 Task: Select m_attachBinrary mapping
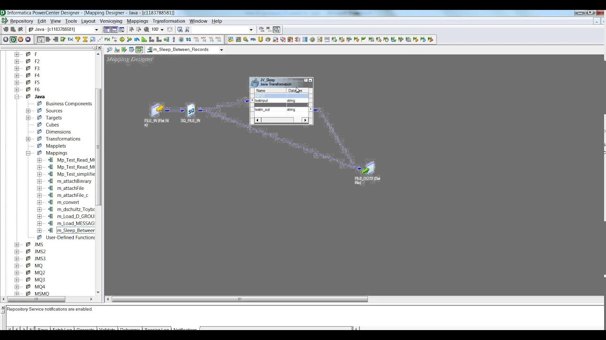click(x=74, y=181)
